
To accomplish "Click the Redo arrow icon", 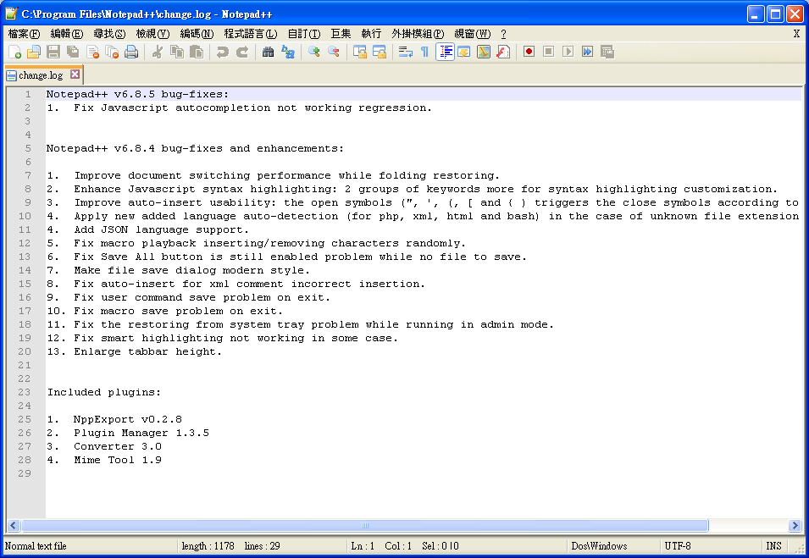I will (x=242, y=52).
